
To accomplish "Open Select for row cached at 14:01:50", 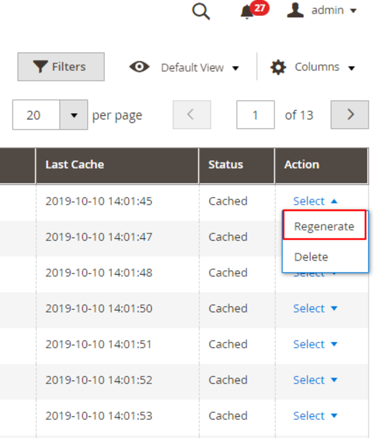I will pyautogui.click(x=315, y=308).
